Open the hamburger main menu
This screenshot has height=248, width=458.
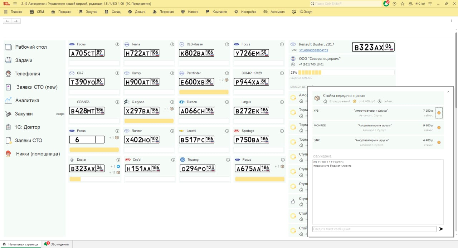pos(15,4)
